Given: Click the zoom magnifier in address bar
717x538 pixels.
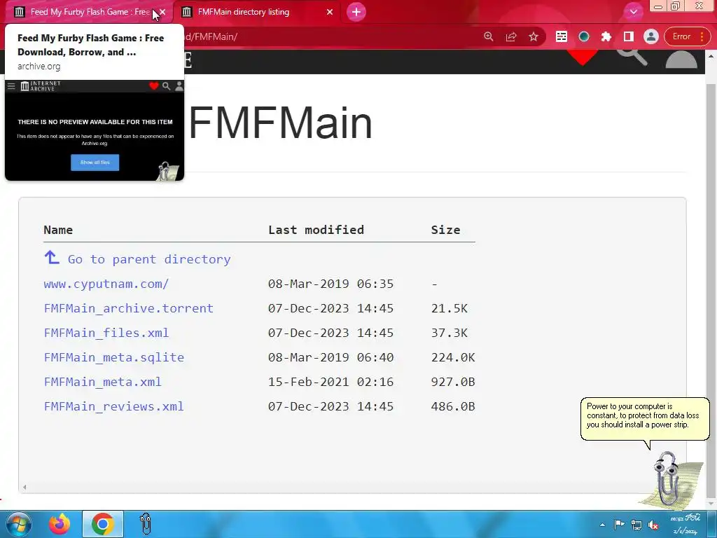Looking at the screenshot, I should pyautogui.click(x=488, y=36).
